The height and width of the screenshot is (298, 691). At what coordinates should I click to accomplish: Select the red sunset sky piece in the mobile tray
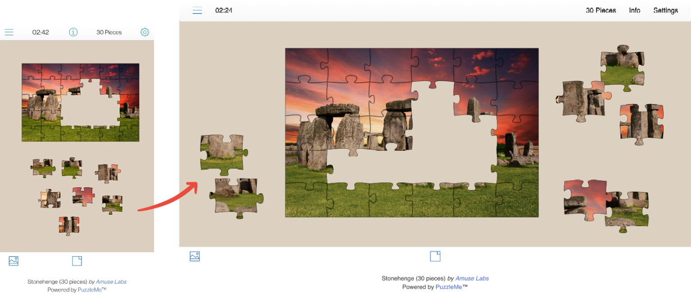point(84,196)
